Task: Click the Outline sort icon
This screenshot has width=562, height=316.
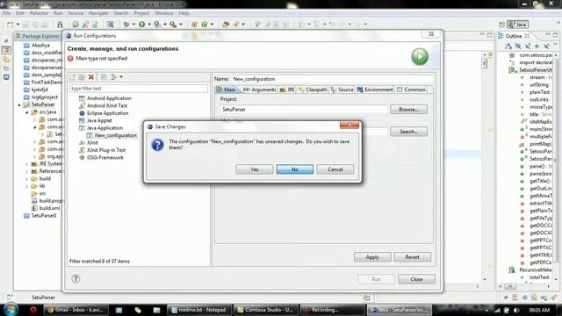Action: (508, 47)
